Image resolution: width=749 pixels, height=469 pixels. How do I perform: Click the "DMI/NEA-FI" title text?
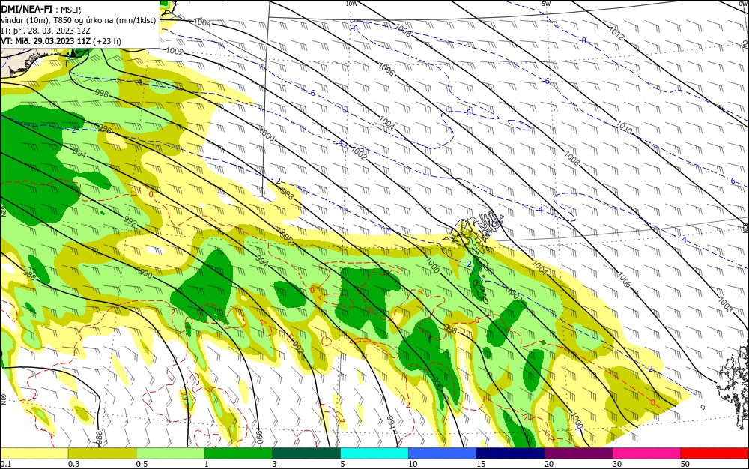(27, 8)
